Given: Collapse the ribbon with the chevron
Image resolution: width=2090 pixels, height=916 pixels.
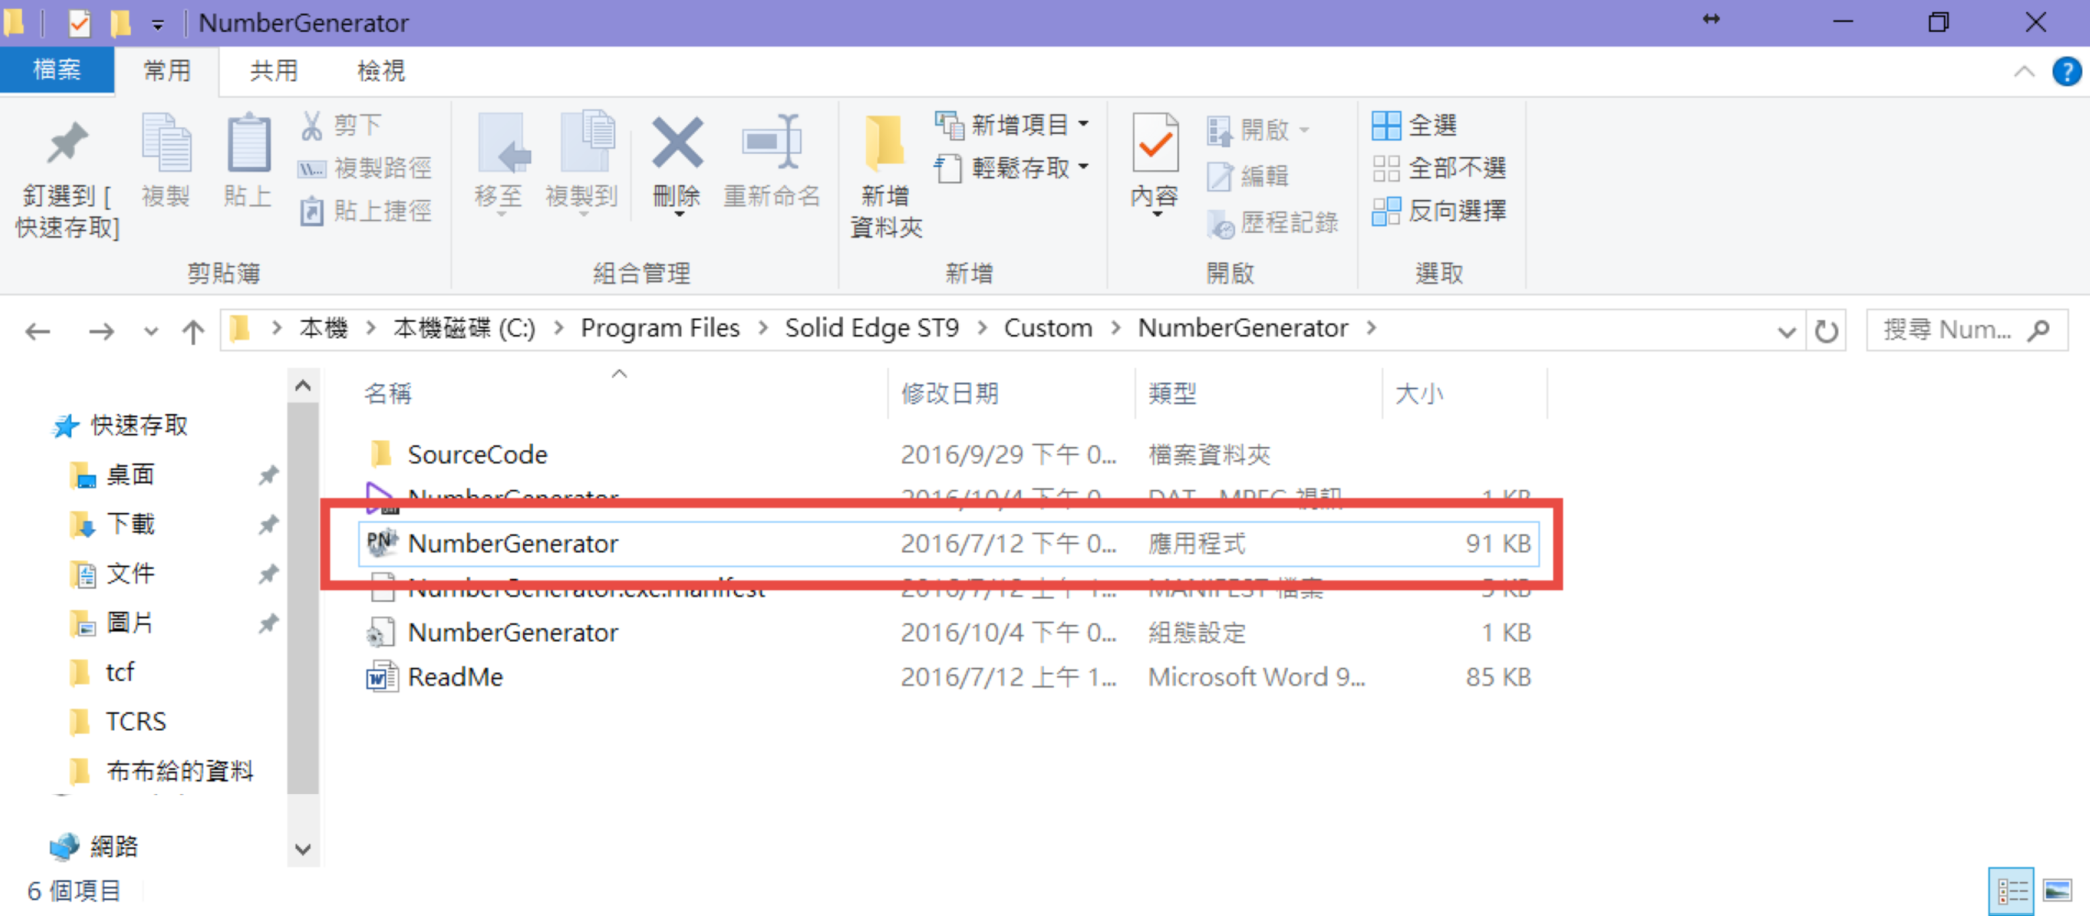Looking at the screenshot, I should (x=2023, y=71).
